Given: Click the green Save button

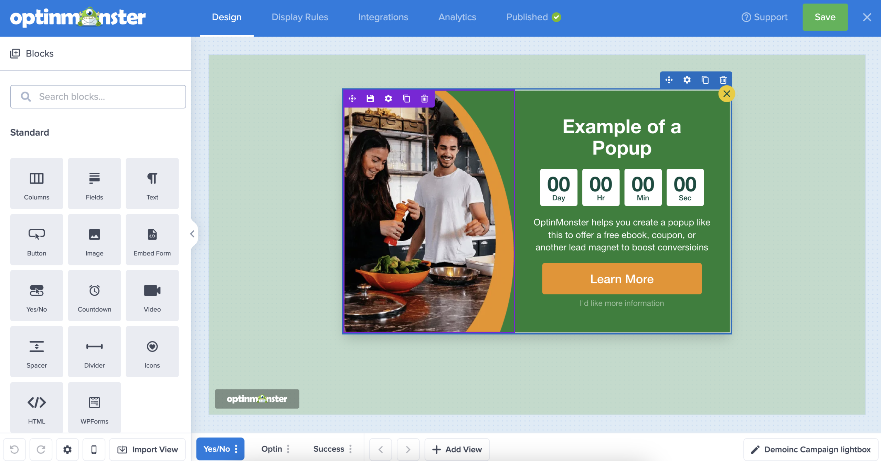Looking at the screenshot, I should coord(825,17).
